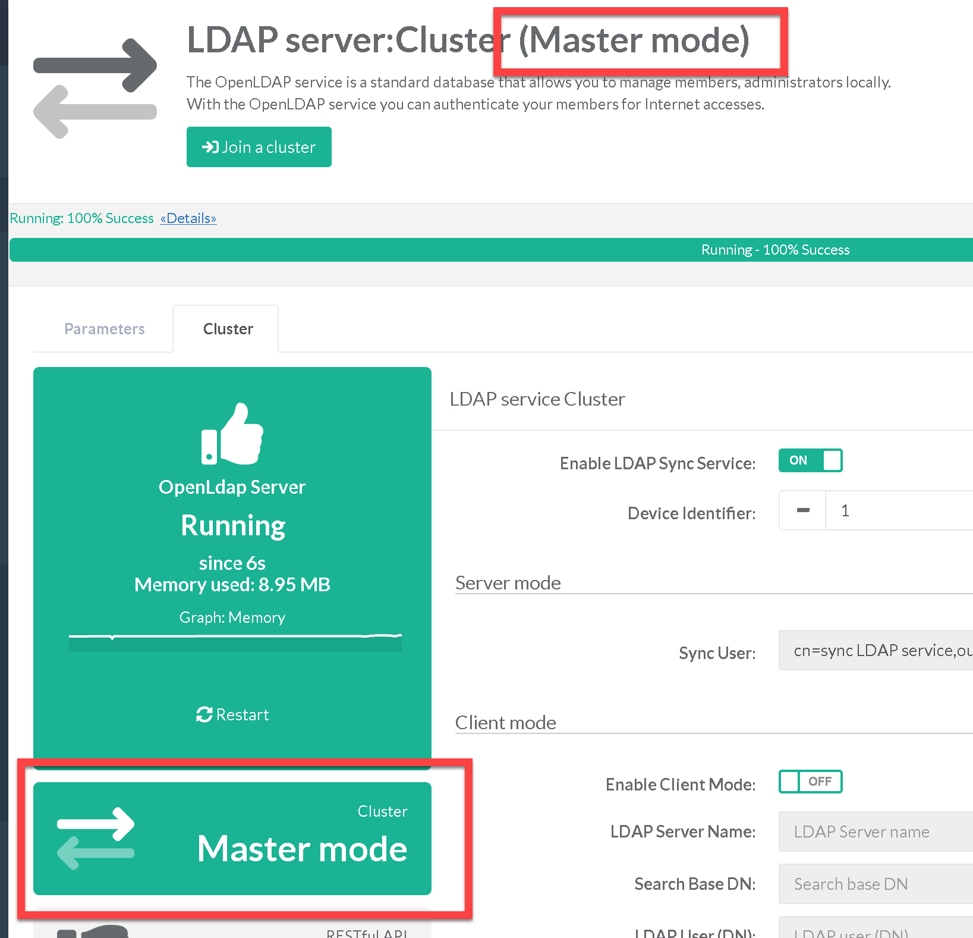Click into the Search Base DN field
973x938 pixels.
876,884
